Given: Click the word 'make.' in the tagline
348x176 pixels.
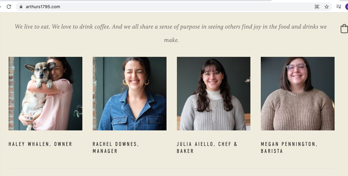Looking at the screenshot, I should tap(171, 40).
